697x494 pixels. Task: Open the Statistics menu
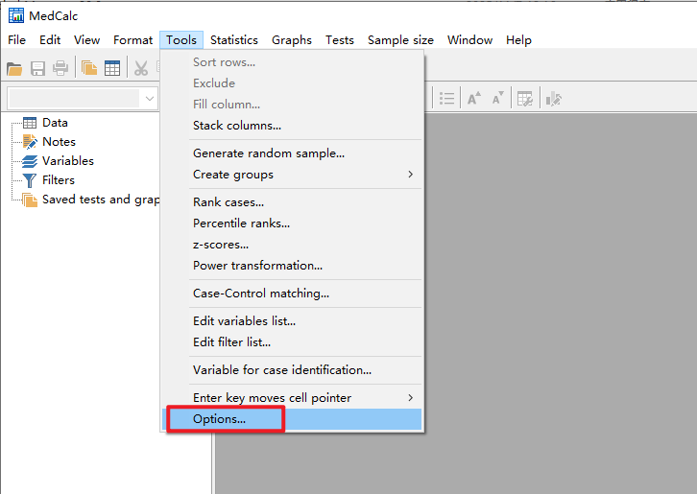(234, 40)
